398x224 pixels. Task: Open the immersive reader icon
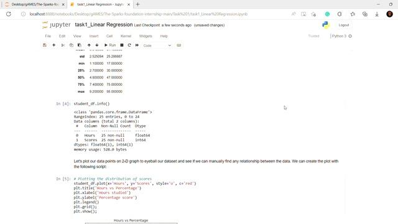[303, 14]
